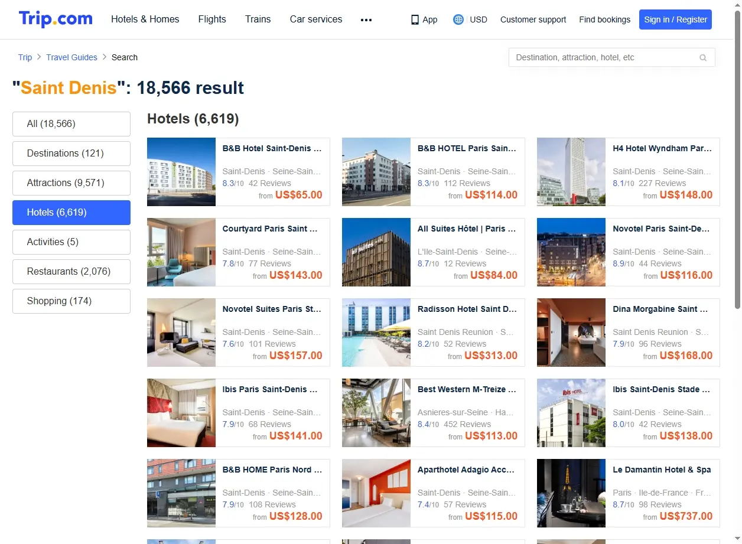Click price US$128.00 on B&B HOME
Image resolution: width=742 pixels, height=544 pixels.
(x=296, y=516)
